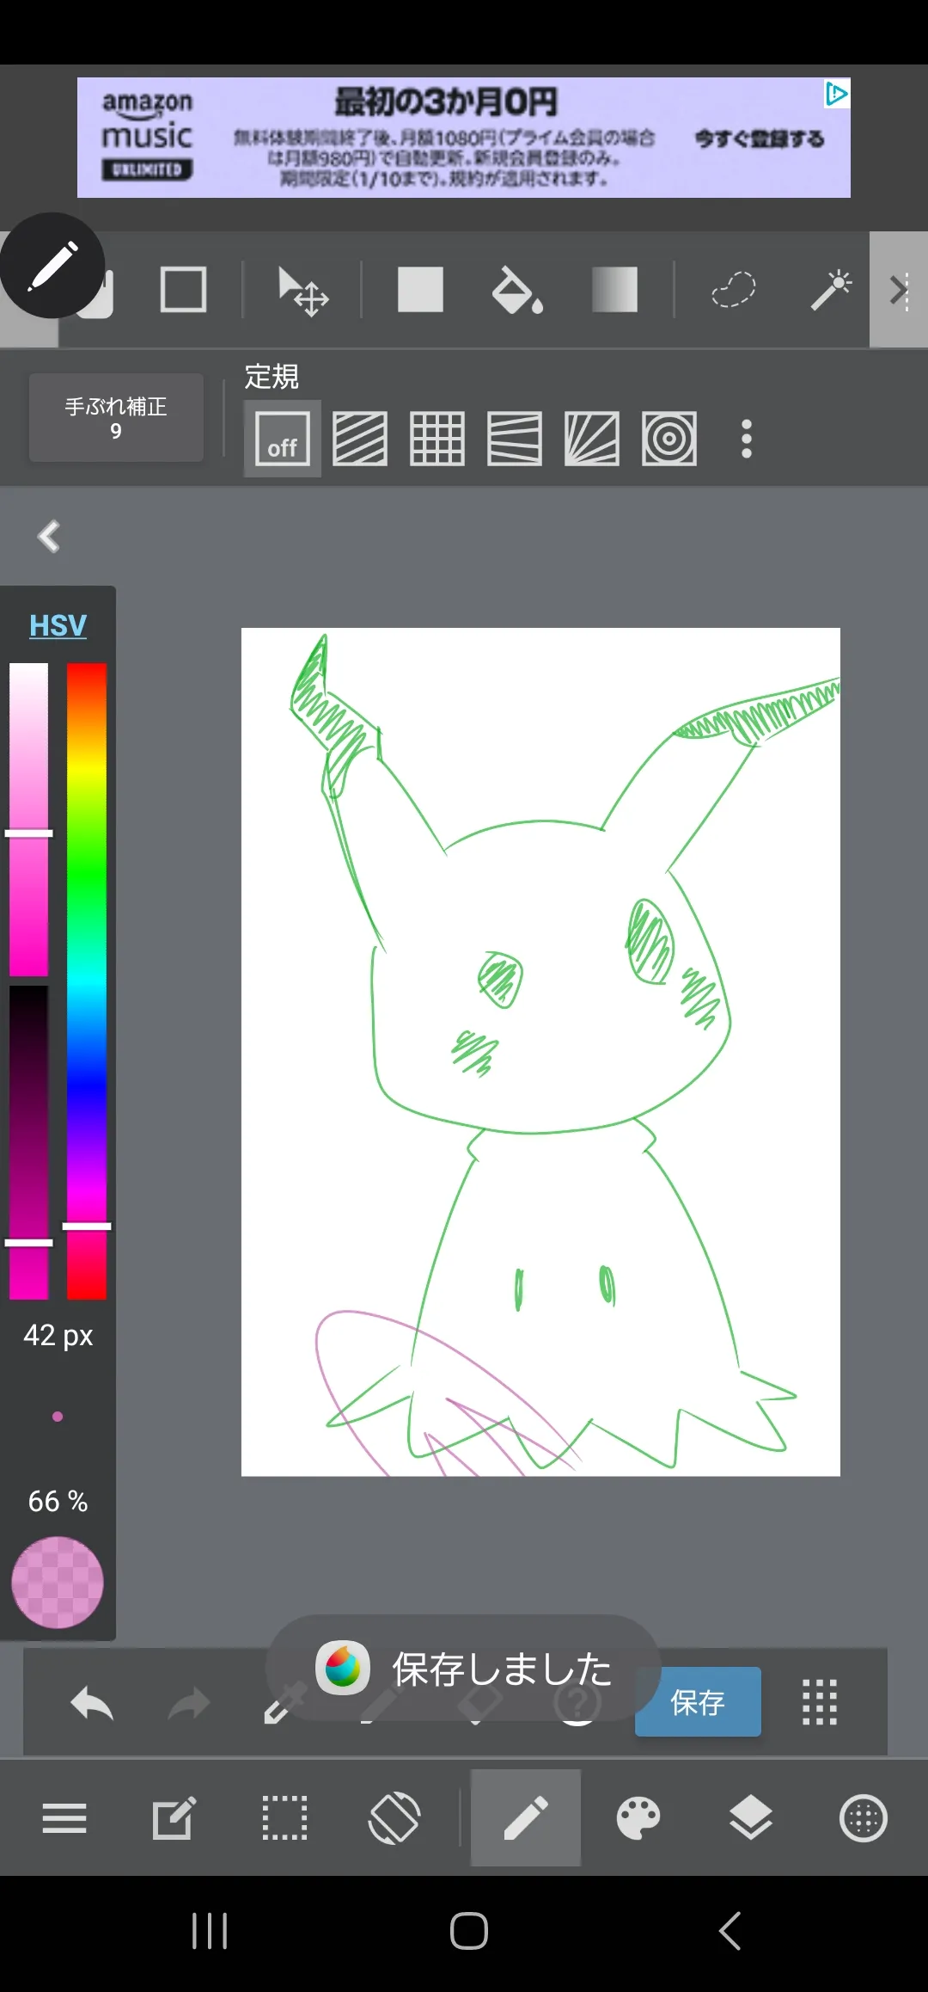Viewport: 928px width, 1992px height.
Task: Open the opacity setting showing 66 %
Action: point(58,1501)
